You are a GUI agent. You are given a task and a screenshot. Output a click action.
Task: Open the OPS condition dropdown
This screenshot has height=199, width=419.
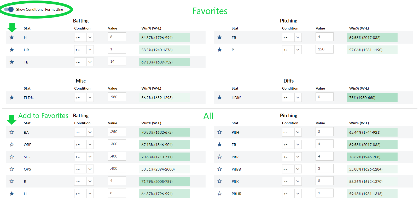point(84,169)
